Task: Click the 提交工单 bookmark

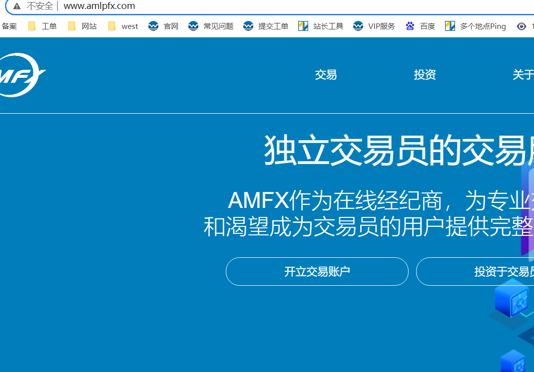Action: tap(266, 26)
